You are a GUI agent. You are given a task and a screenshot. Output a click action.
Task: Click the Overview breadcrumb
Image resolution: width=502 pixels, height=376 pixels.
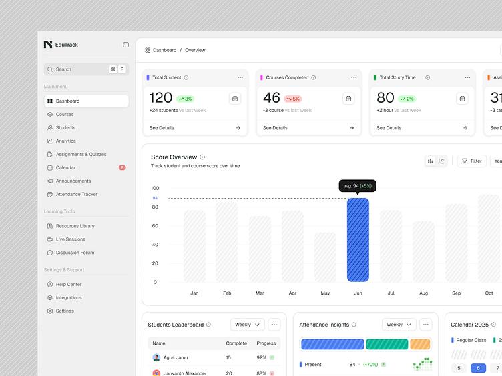point(195,50)
